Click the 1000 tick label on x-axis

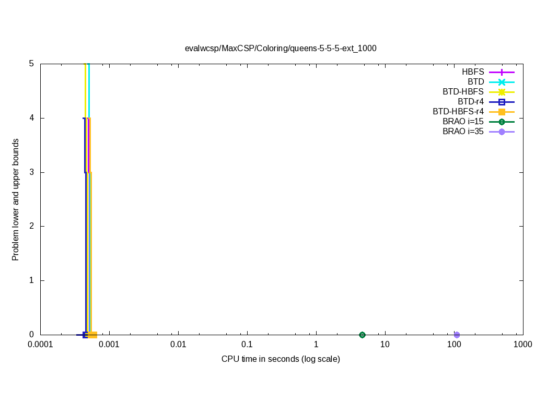coord(522,345)
